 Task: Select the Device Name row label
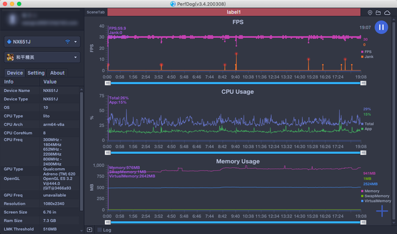(16, 90)
